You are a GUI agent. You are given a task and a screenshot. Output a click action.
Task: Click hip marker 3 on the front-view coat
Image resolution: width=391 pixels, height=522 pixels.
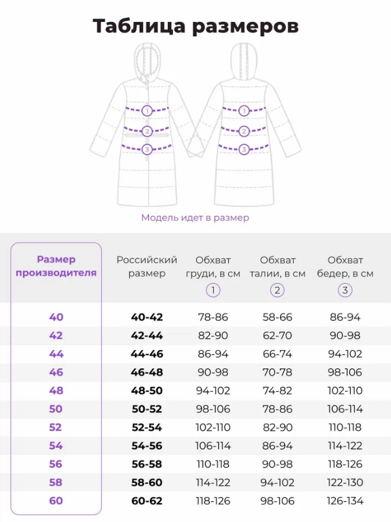[148, 149]
